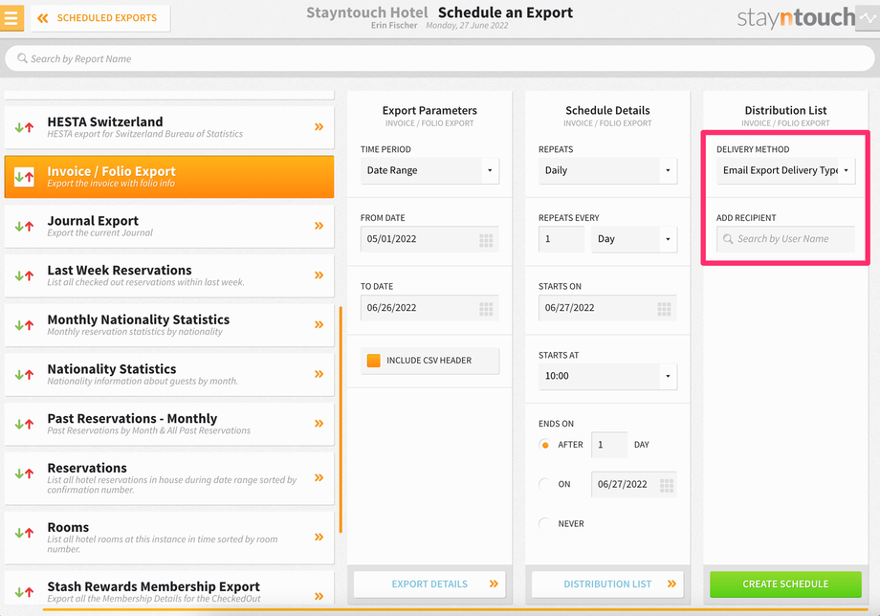Open the Starts At time dropdown

[x=607, y=377]
